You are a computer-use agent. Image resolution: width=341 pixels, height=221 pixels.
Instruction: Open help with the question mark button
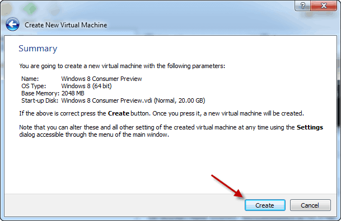coord(302,6)
